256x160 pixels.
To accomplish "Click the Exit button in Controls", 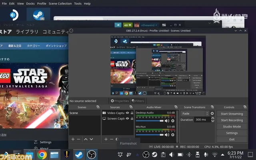I will [x=232, y=139].
